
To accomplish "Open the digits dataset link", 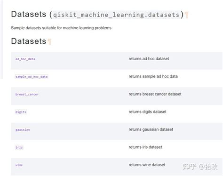I will [21, 112].
